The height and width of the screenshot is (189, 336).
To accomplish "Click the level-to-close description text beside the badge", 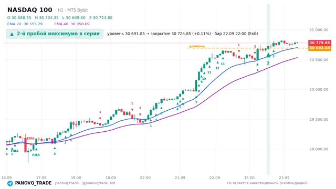I will pos(183,34).
